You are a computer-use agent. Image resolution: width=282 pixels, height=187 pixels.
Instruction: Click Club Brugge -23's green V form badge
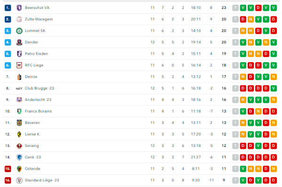(274, 89)
